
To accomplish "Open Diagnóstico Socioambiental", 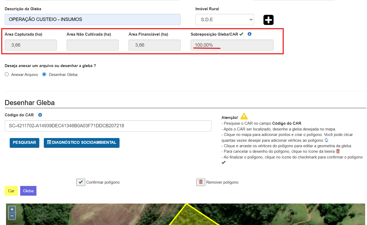I will tap(82, 143).
